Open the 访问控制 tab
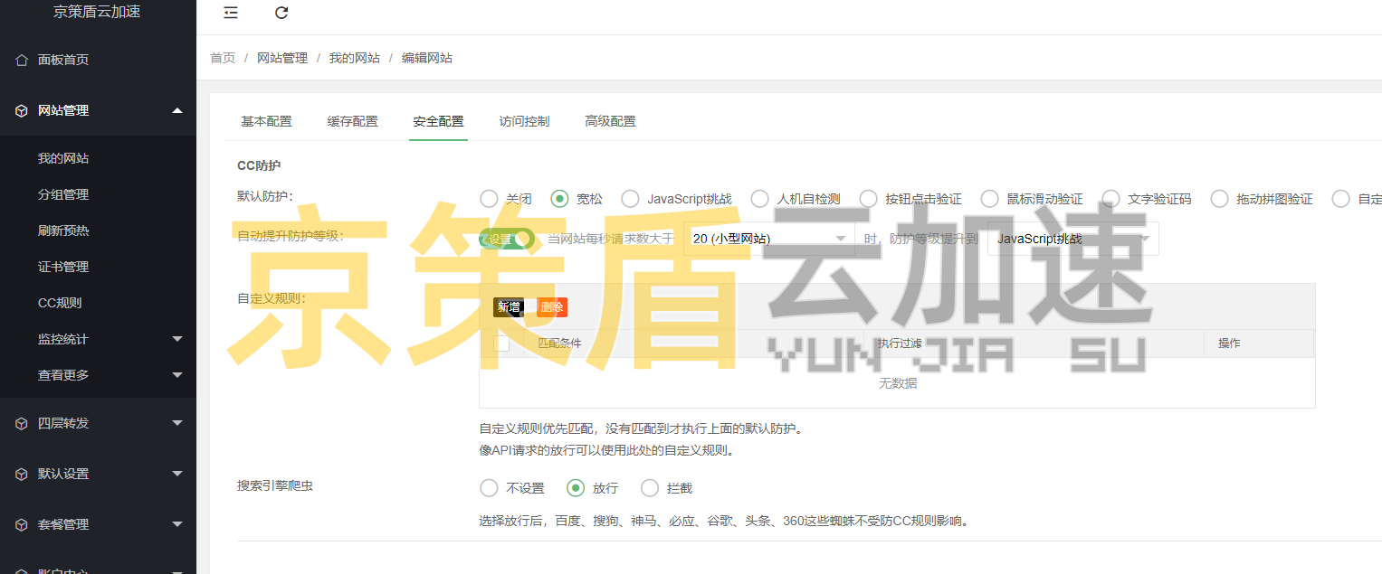 (x=524, y=120)
